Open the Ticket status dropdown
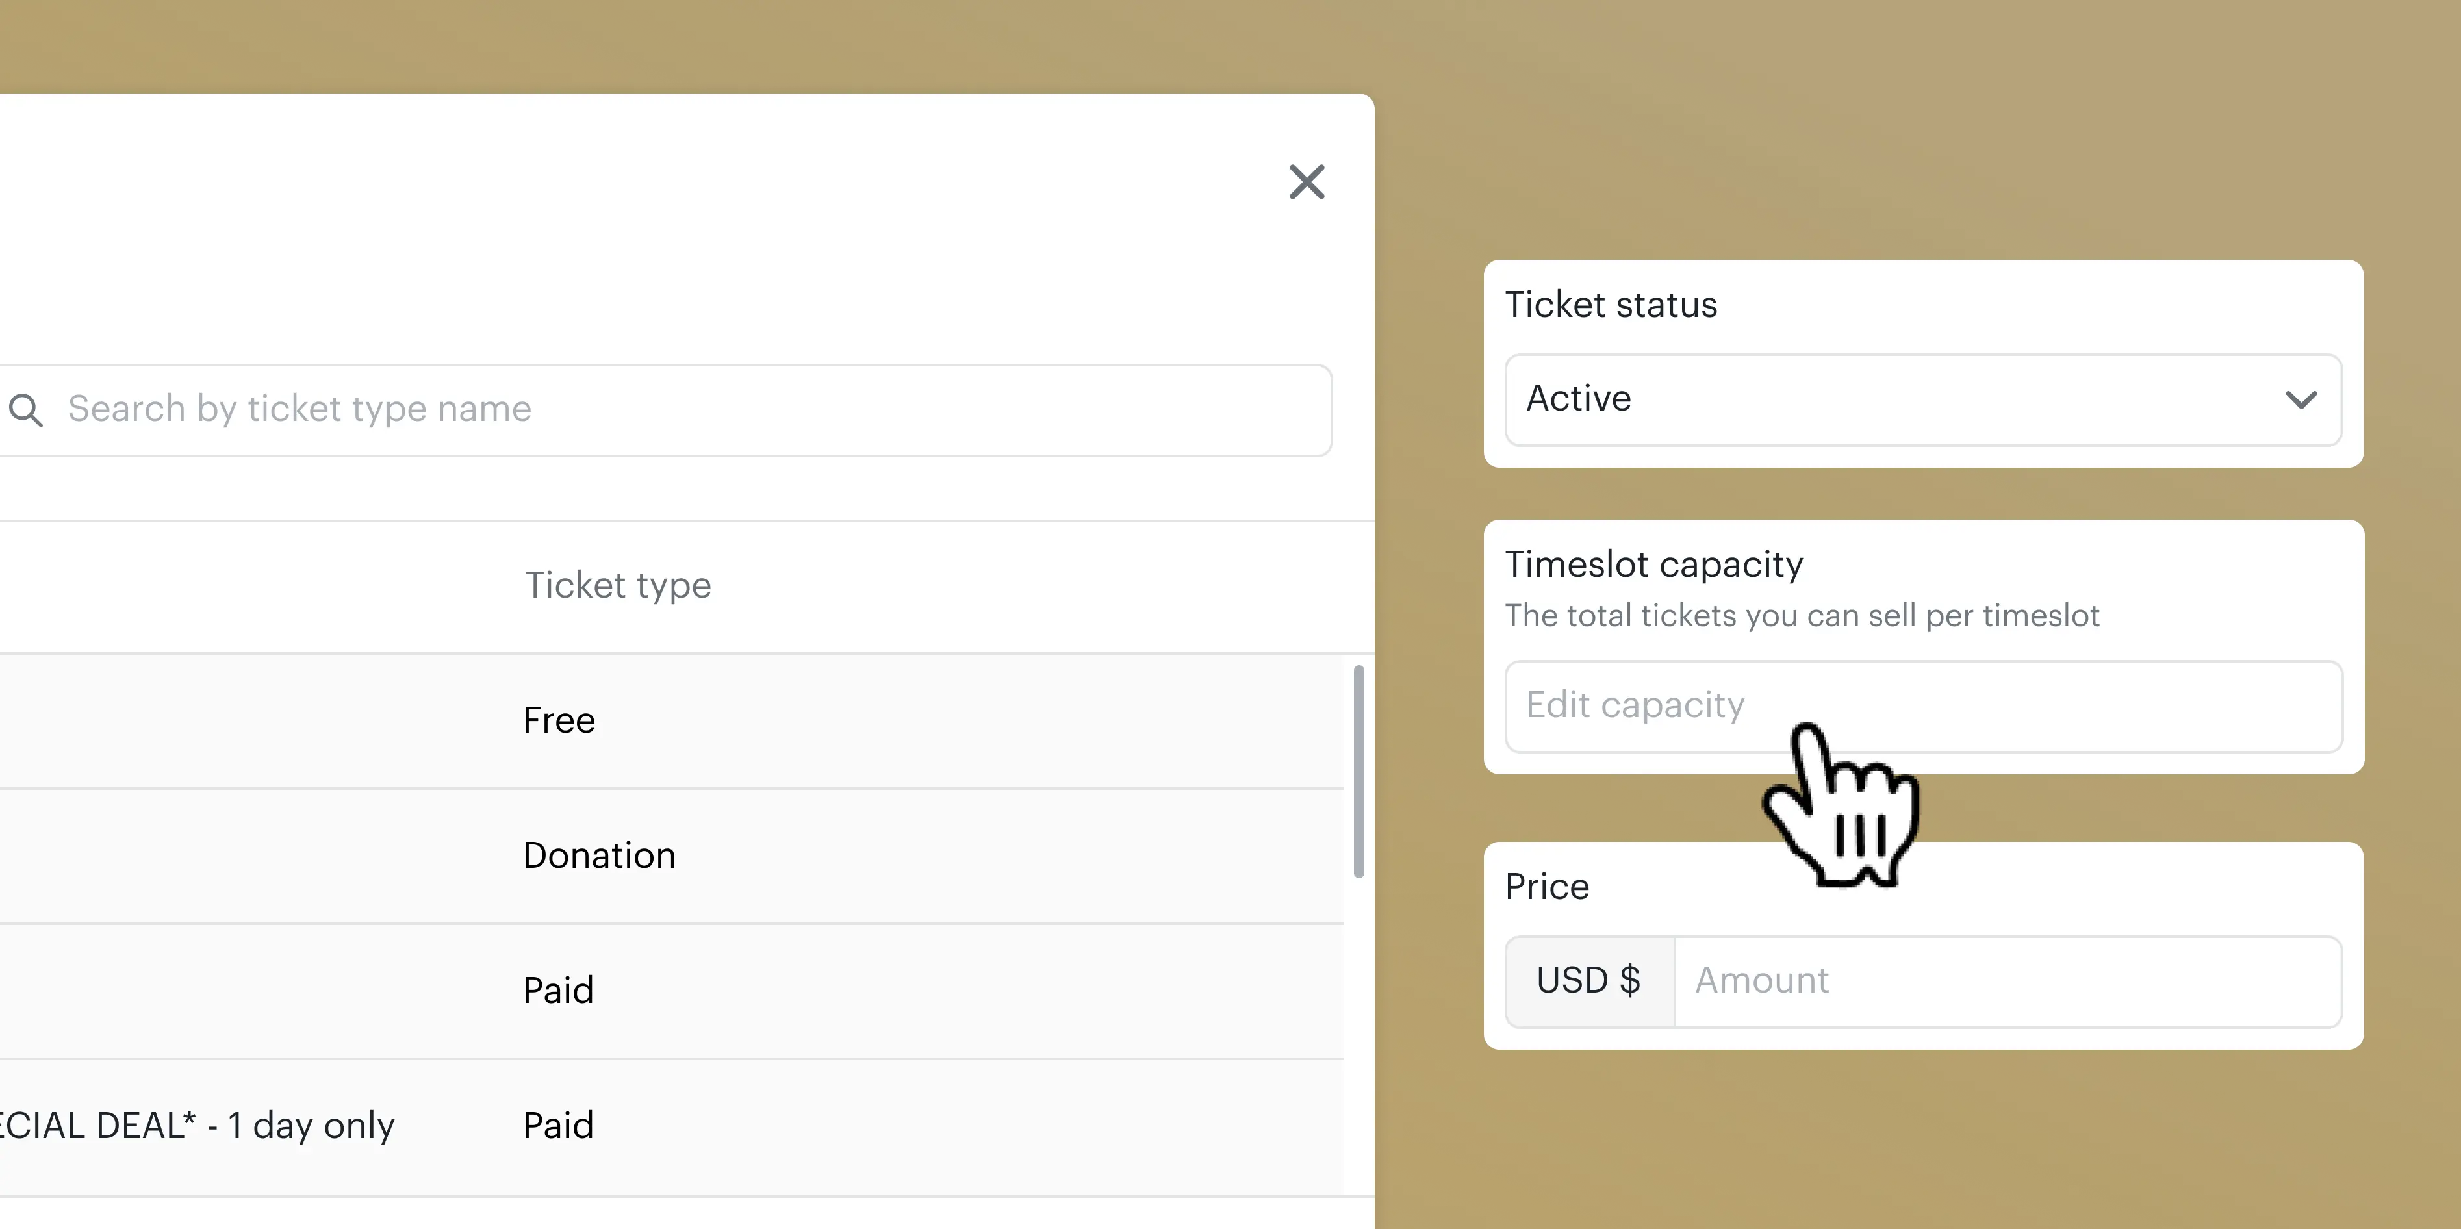 1922,399
